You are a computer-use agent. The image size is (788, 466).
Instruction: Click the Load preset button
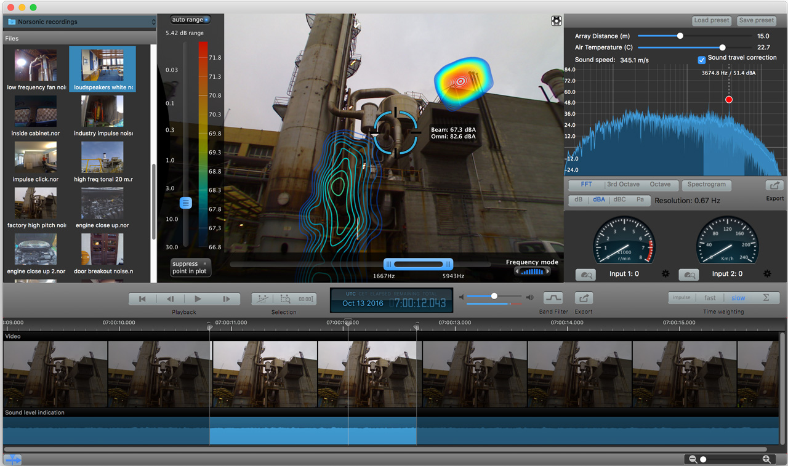coord(711,20)
